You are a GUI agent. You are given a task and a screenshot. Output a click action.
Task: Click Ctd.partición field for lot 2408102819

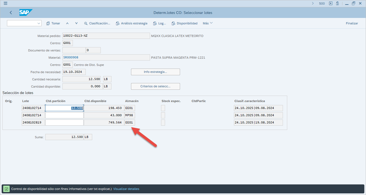[x=64, y=122]
